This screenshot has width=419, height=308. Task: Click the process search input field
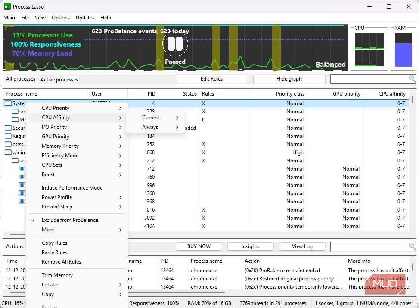click(369, 79)
